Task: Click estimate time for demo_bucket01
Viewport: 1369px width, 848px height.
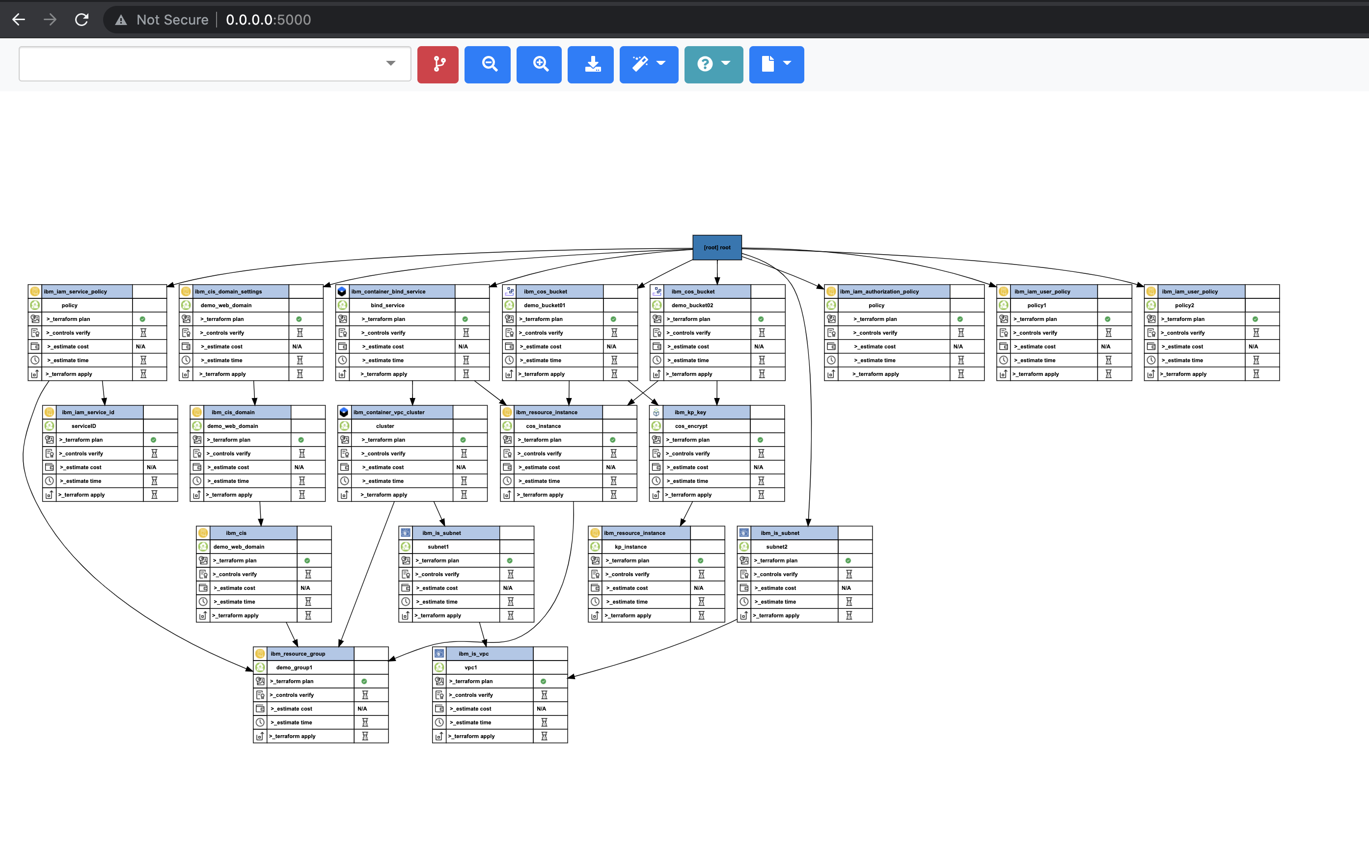Action: (x=559, y=360)
